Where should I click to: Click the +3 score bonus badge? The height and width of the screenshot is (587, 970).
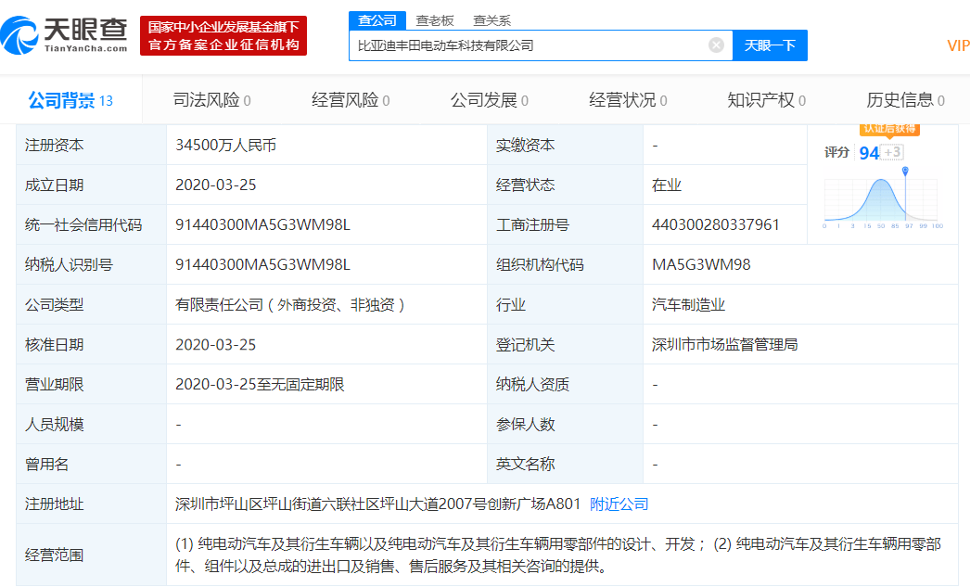(x=891, y=152)
